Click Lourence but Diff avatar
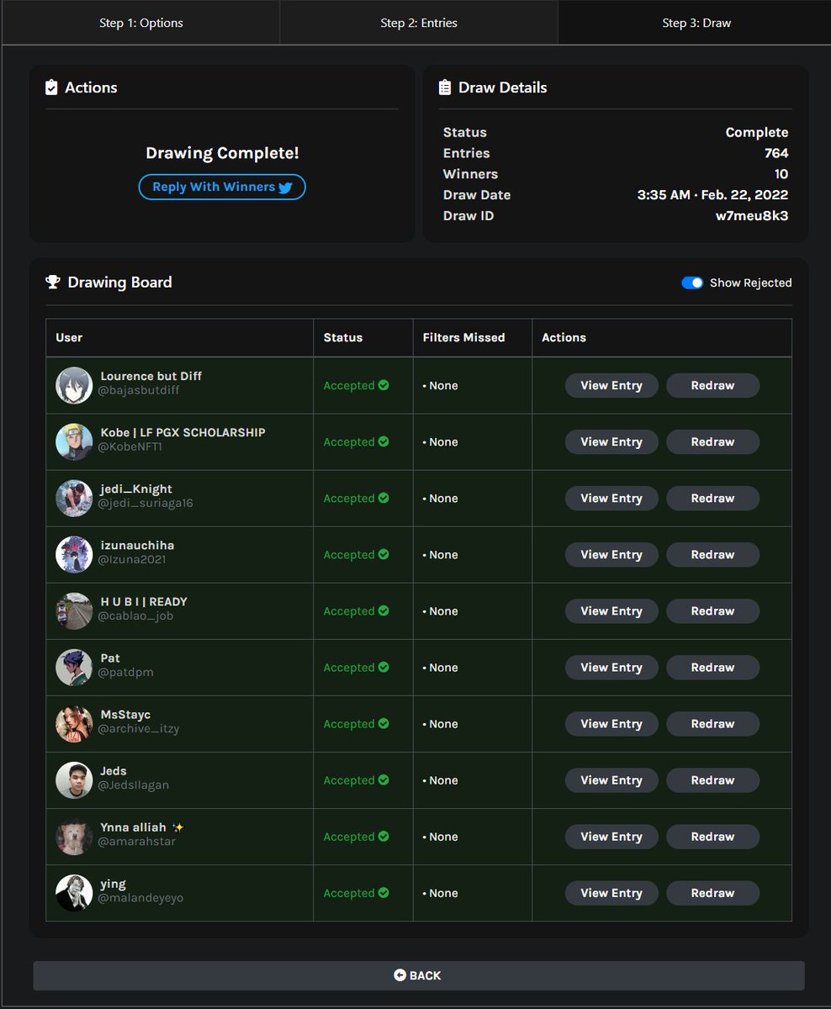Screen dimensions: 831x1009 pyautogui.click(x=74, y=385)
